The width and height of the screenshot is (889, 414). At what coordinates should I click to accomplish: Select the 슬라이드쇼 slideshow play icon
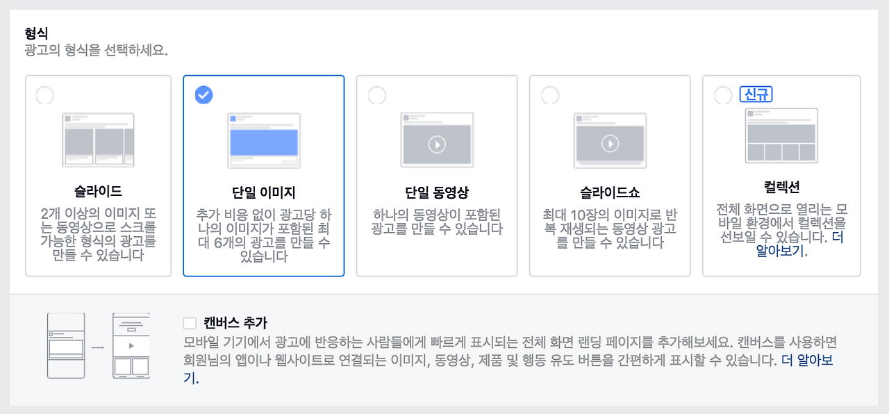610,144
